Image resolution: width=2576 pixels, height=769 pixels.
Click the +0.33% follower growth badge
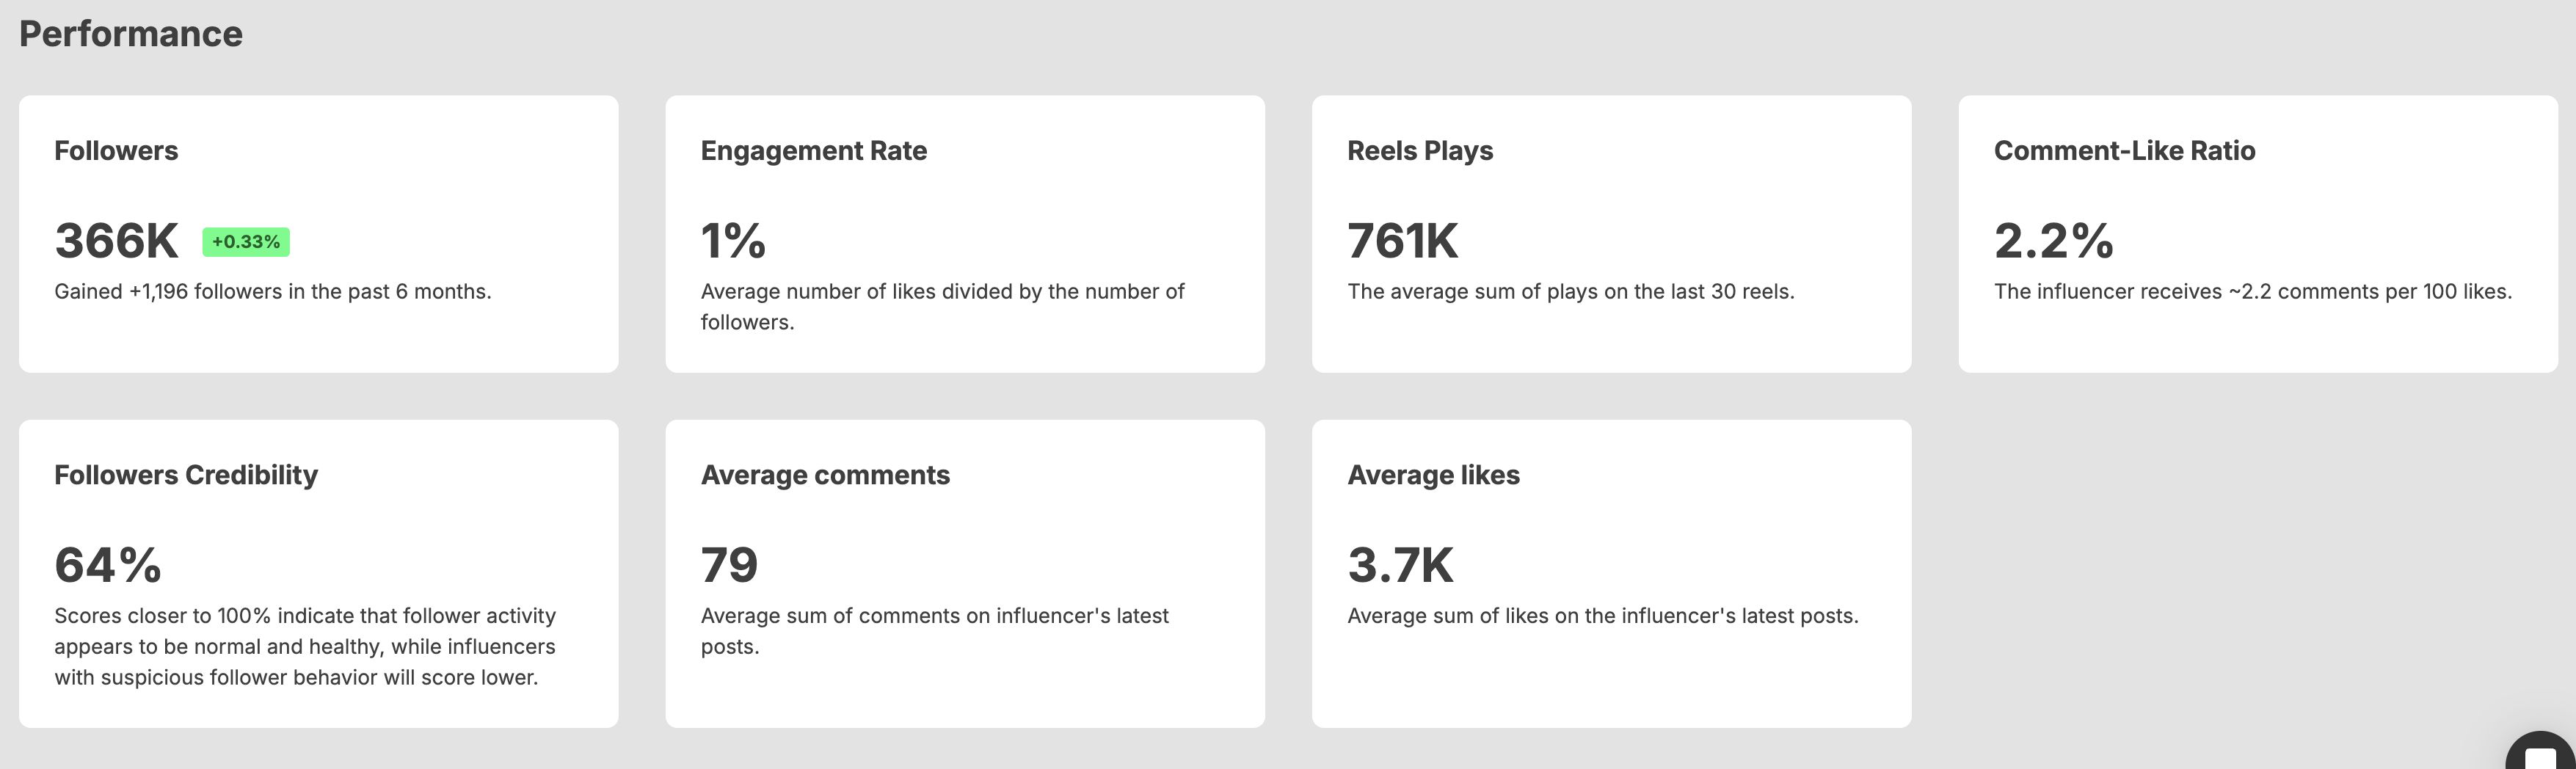click(246, 242)
